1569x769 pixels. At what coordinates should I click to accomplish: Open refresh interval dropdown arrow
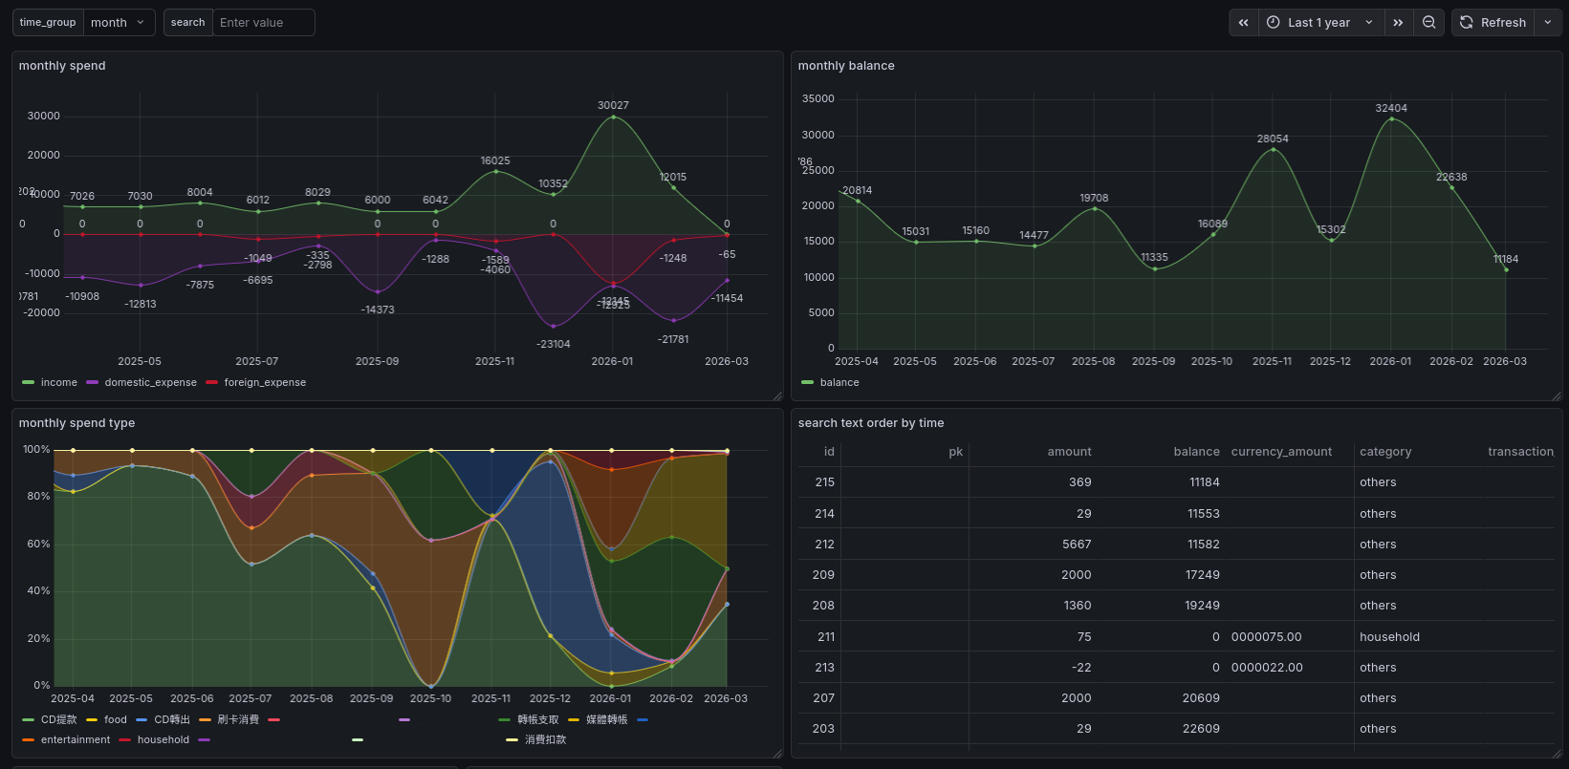click(x=1548, y=22)
